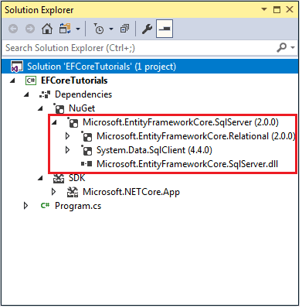This screenshot has width=302, height=308.
Task: Click the search magnifier icon
Action: click(x=281, y=48)
